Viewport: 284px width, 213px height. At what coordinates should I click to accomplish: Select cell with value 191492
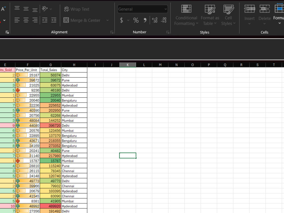pos(51,211)
